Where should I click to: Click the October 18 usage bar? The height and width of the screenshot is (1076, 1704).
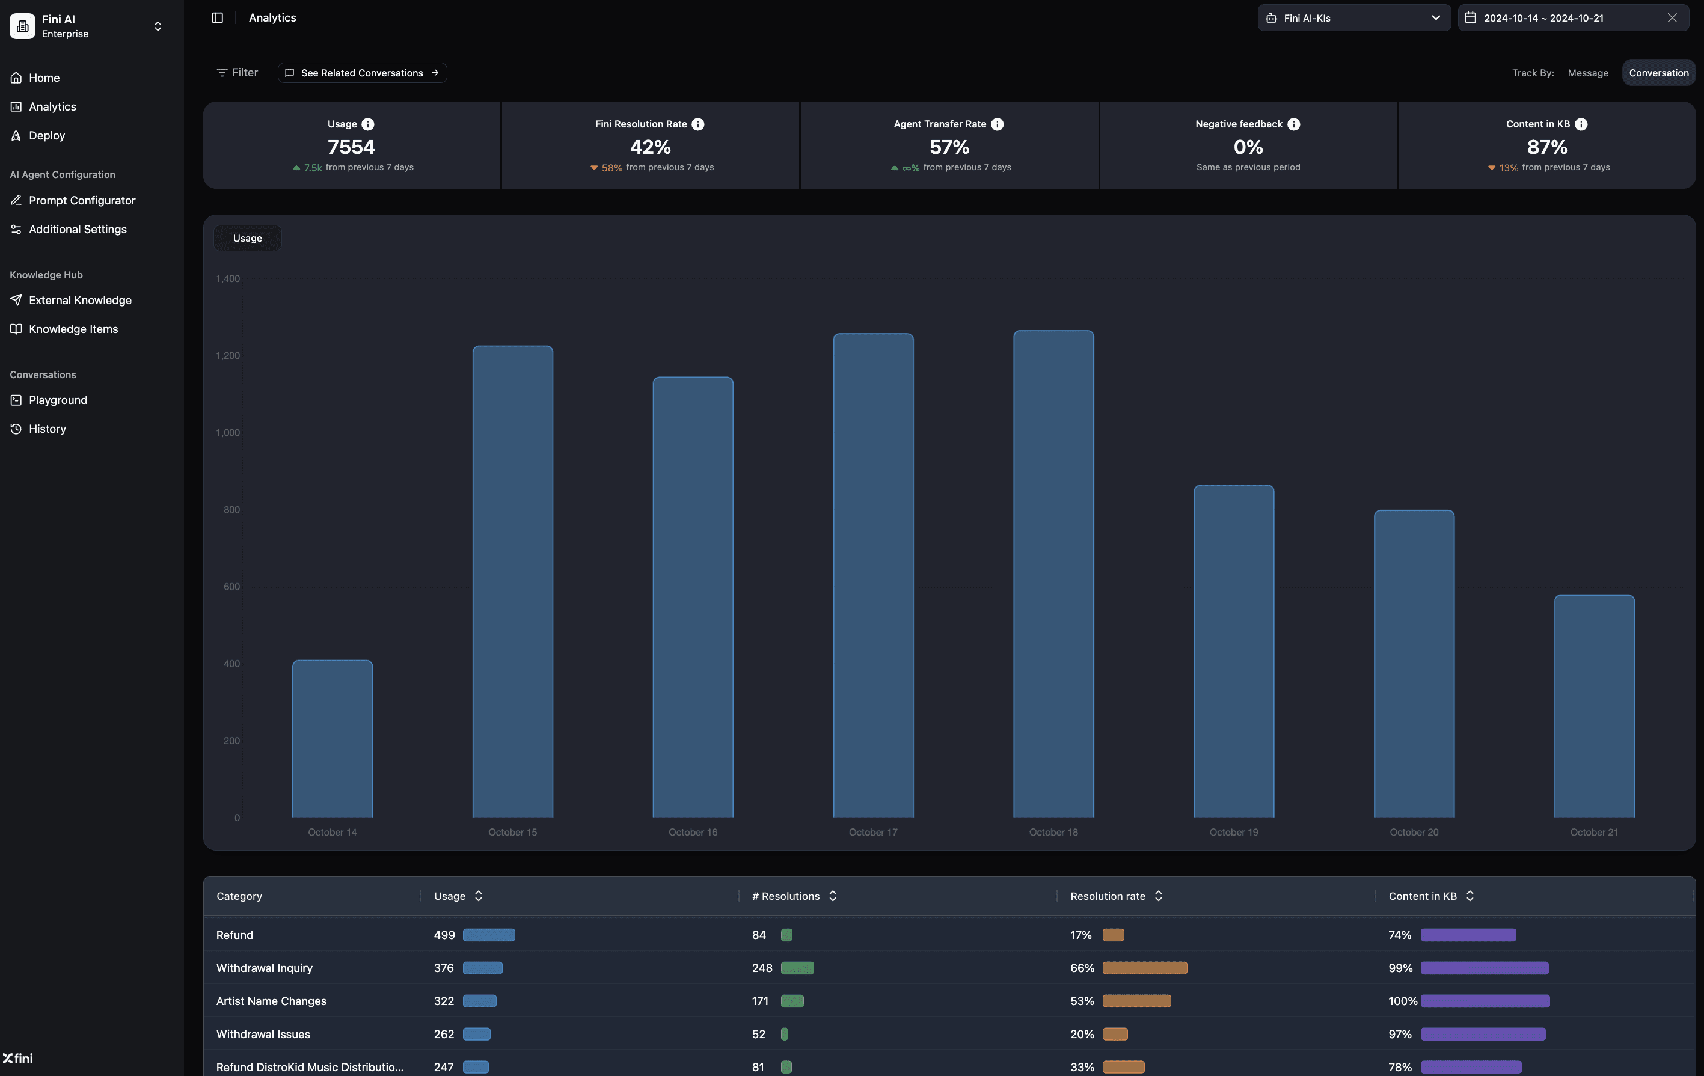(x=1053, y=573)
